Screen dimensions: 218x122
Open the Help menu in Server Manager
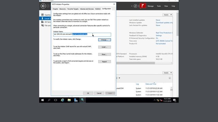(173, 6)
